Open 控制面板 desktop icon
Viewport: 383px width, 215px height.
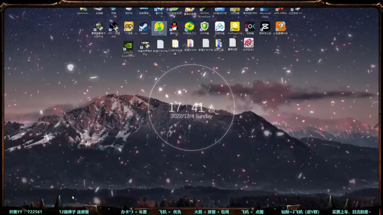click(x=144, y=11)
